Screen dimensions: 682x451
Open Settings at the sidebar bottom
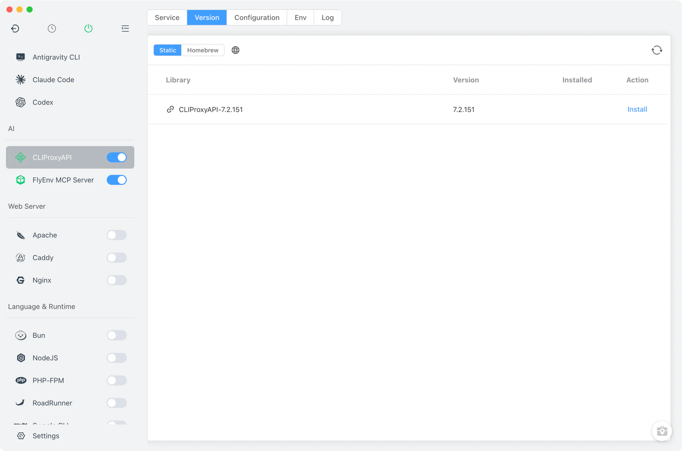70,436
